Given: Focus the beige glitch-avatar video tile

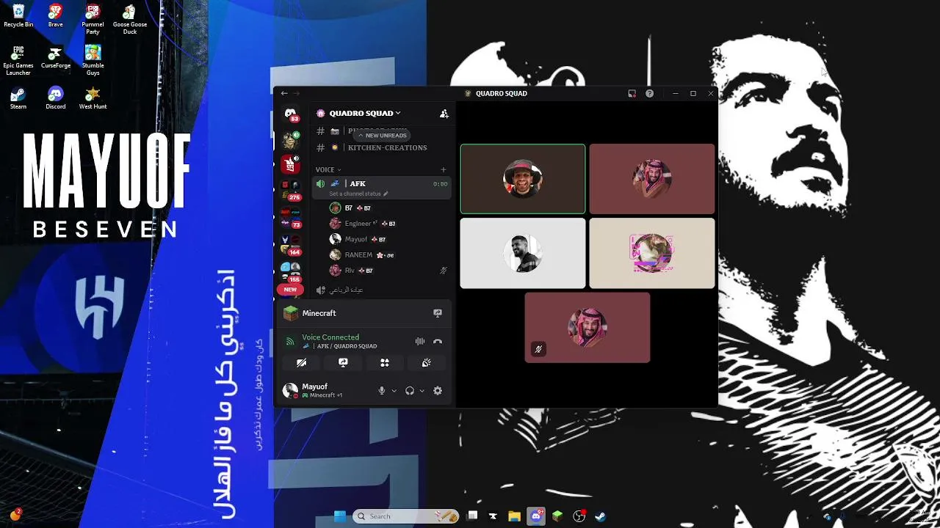Looking at the screenshot, I should (x=652, y=253).
